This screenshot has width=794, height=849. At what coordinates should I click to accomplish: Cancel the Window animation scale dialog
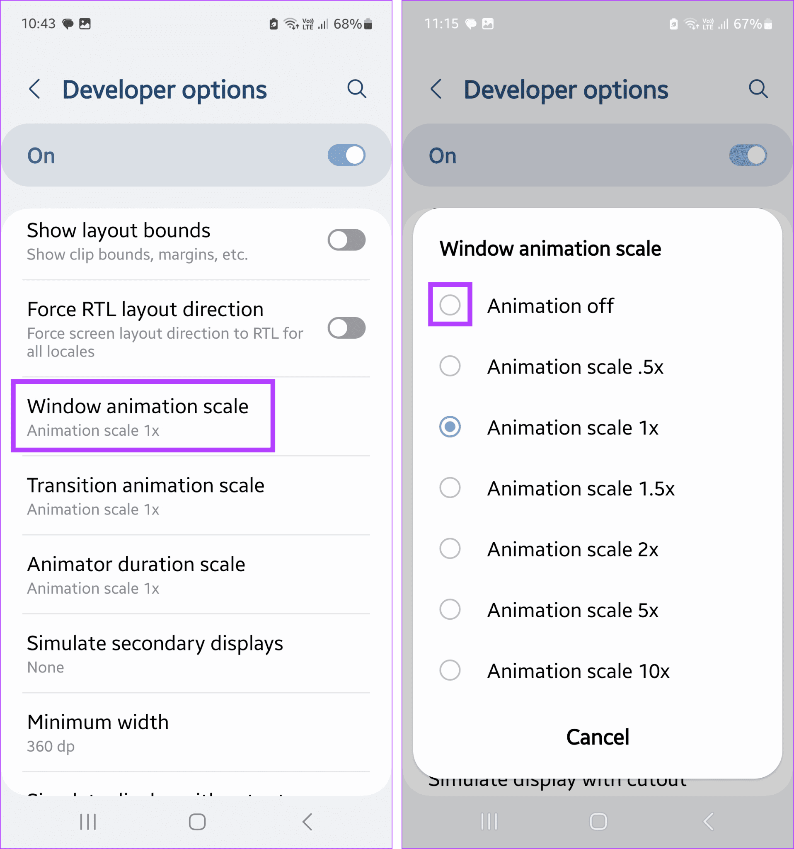pyautogui.click(x=597, y=736)
